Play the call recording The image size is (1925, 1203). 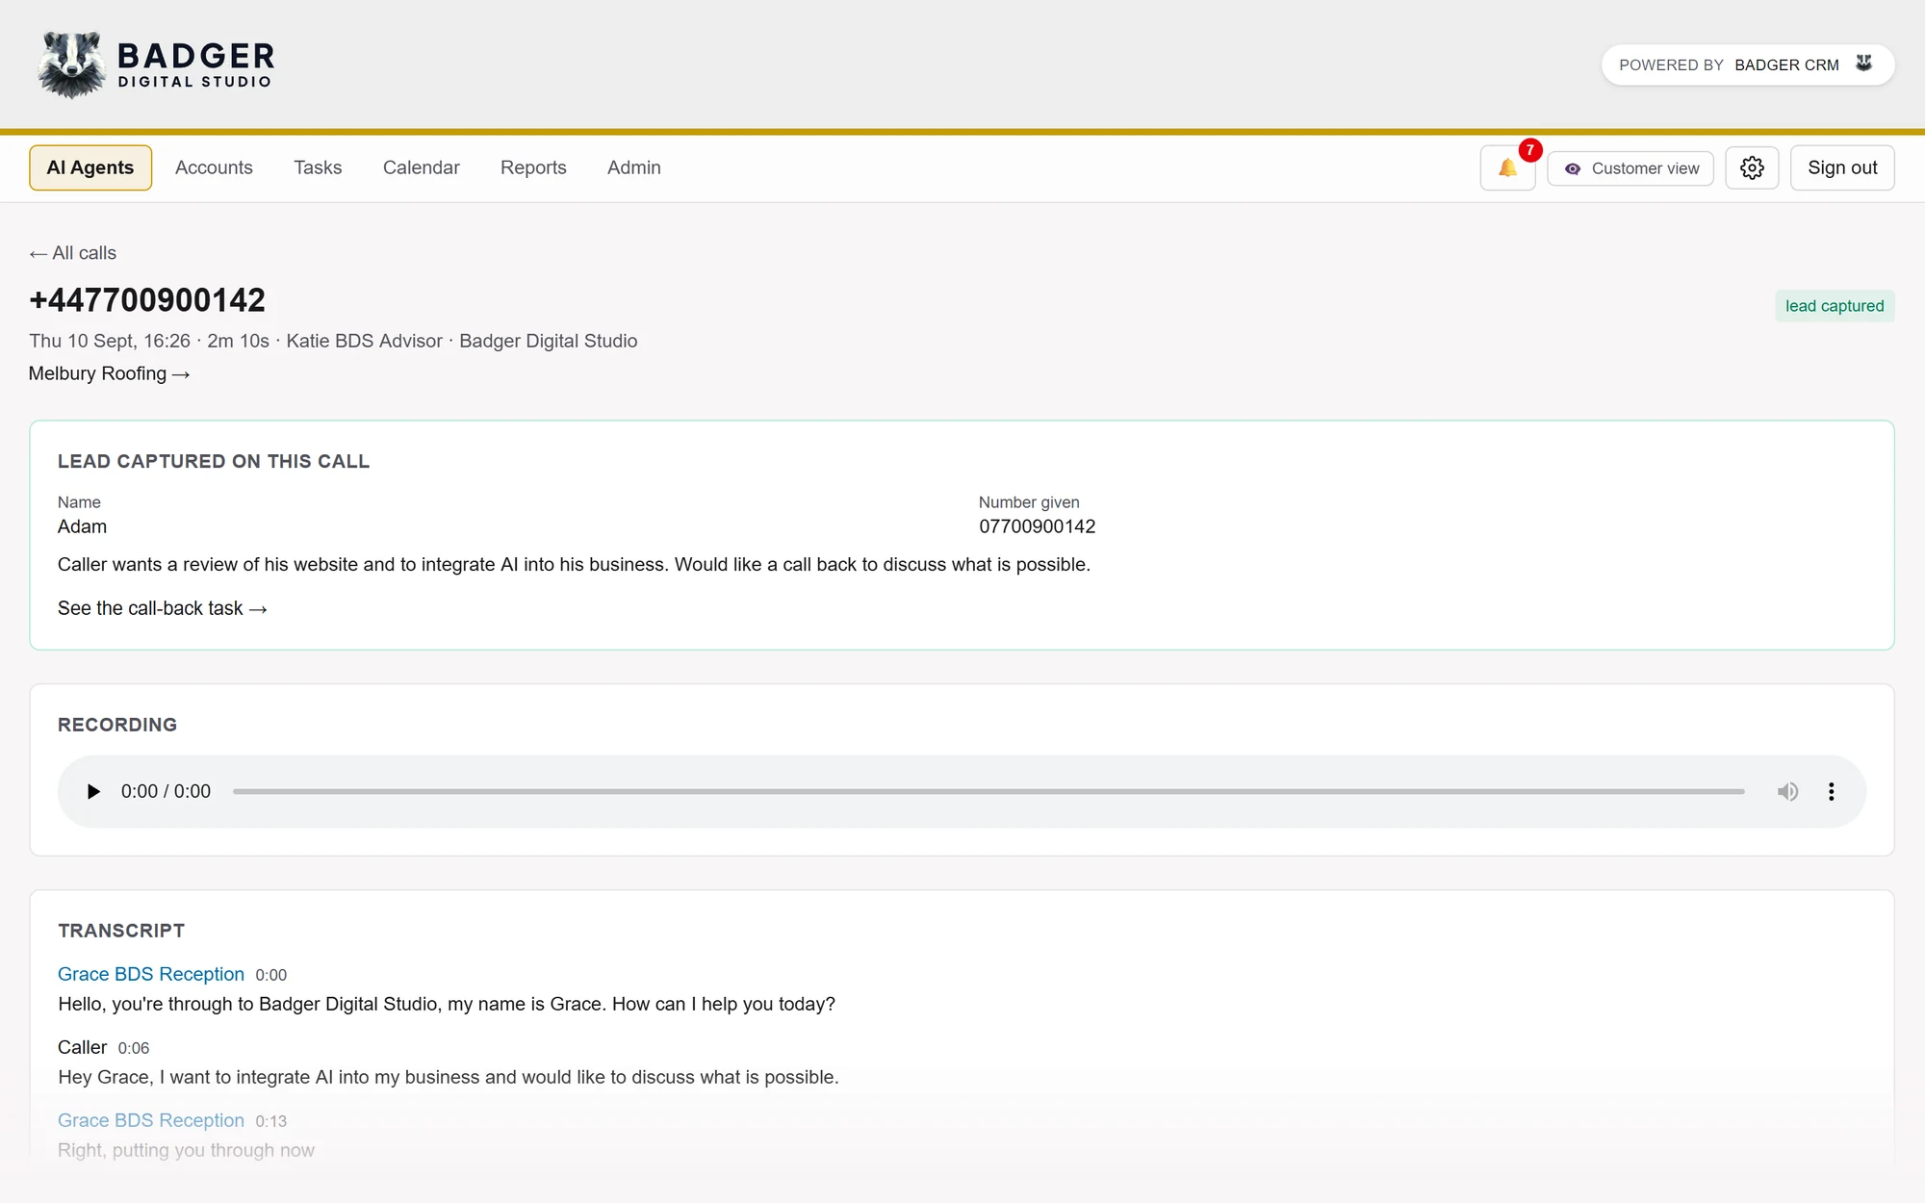(92, 791)
